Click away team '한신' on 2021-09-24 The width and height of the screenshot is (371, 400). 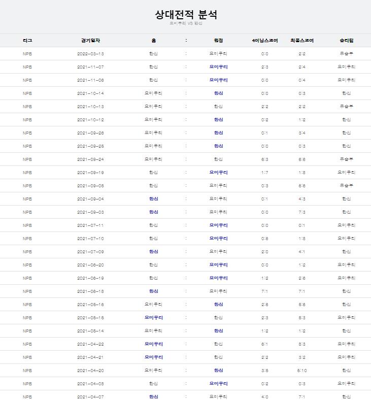(219, 159)
